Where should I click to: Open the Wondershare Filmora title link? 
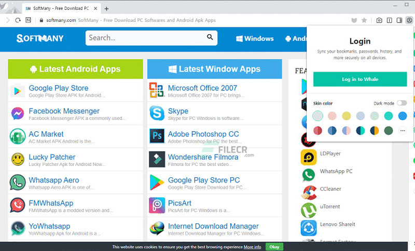coord(203,157)
